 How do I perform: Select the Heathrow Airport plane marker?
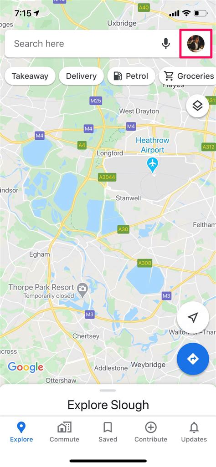(153, 165)
